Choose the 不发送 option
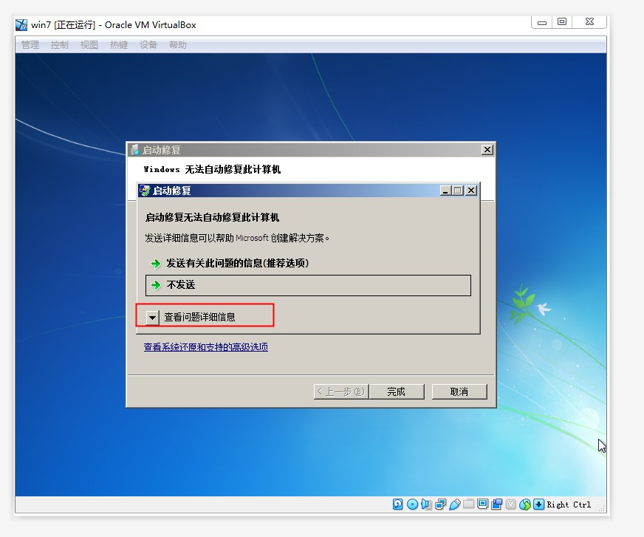 pos(308,285)
